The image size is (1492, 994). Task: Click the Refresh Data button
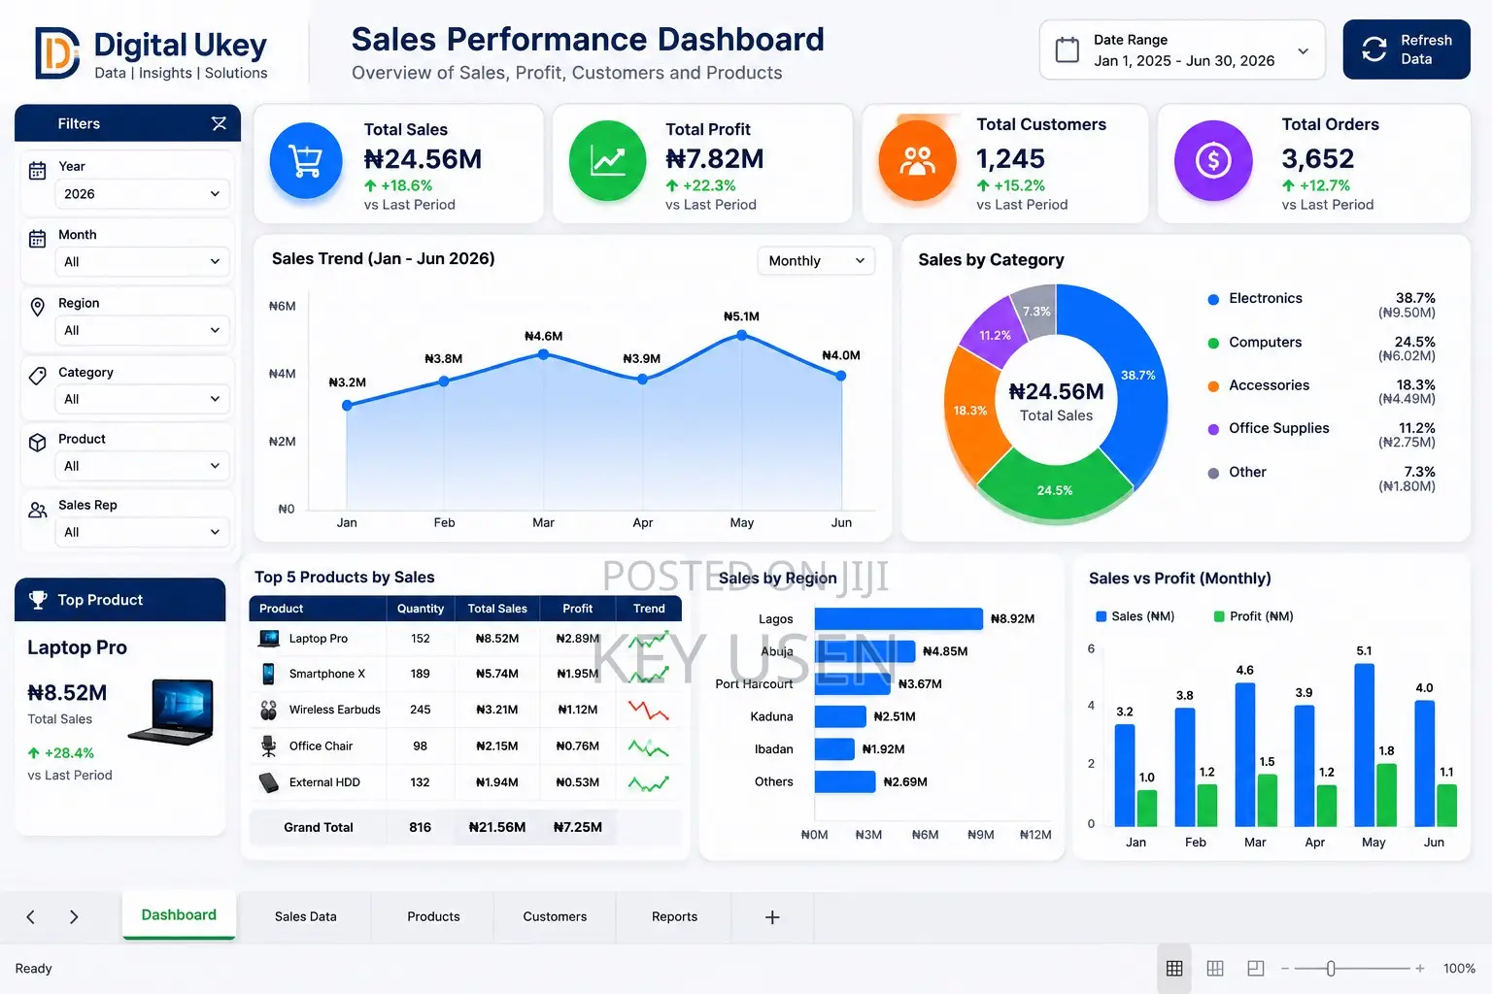click(x=1407, y=50)
